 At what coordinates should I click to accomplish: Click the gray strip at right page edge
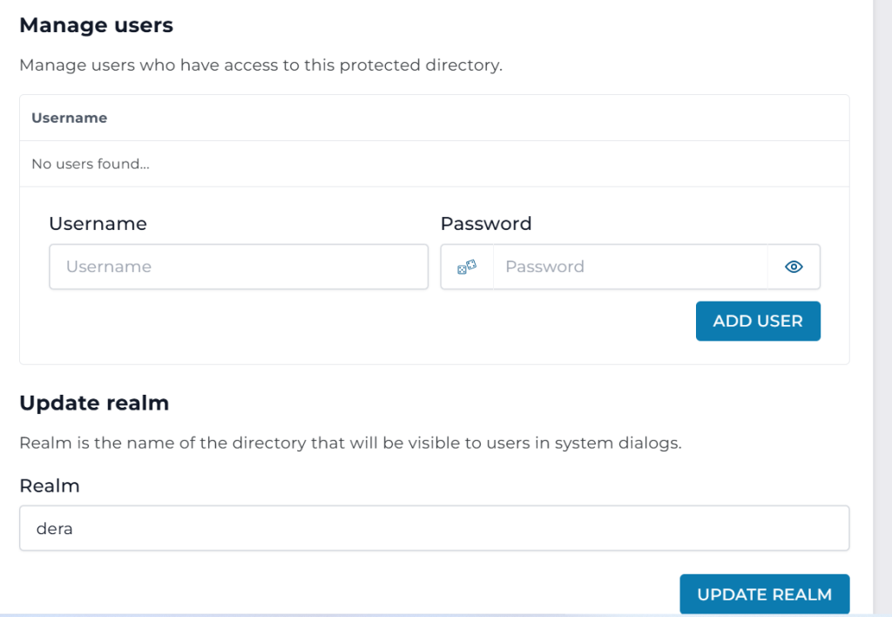pos(882,305)
